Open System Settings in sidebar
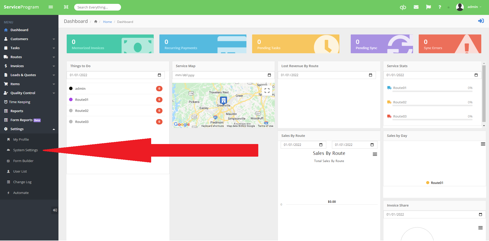Image resolution: width=489 pixels, height=241 pixels. tap(25, 150)
